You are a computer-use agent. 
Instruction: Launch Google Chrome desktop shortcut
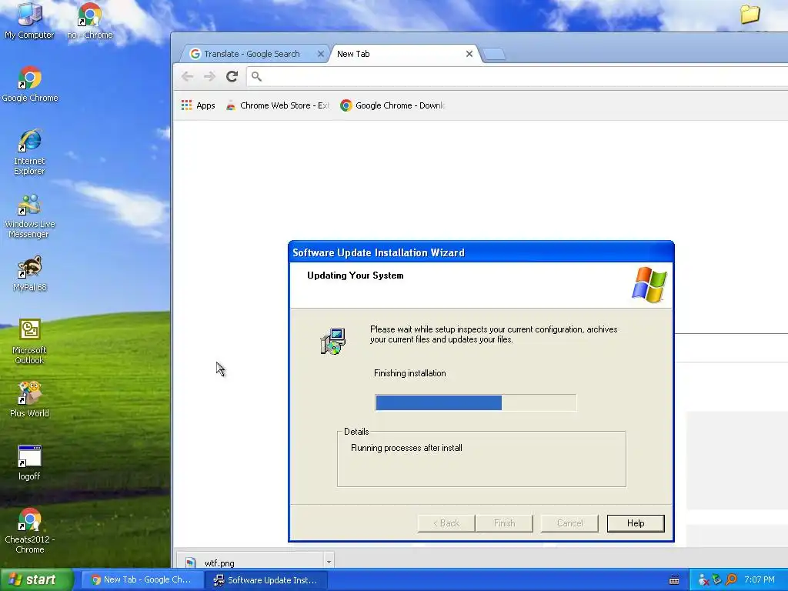tap(30, 84)
